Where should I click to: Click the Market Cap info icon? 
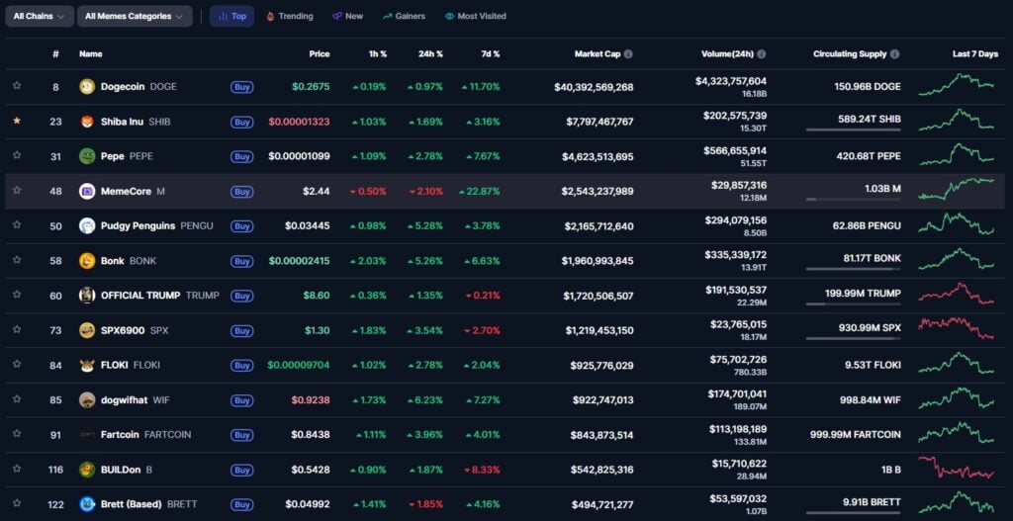pos(628,54)
